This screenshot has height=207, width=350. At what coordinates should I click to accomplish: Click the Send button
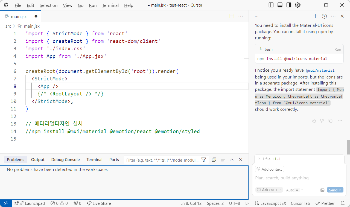pos(335,190)
